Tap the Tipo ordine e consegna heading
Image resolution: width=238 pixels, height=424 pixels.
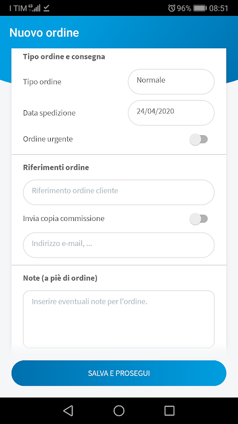[x=64, y=57]
